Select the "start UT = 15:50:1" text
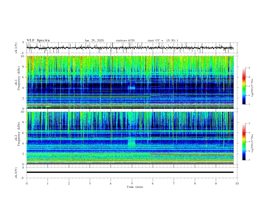Viewport: 267px width, 206px height. click(x=163, y=40)
